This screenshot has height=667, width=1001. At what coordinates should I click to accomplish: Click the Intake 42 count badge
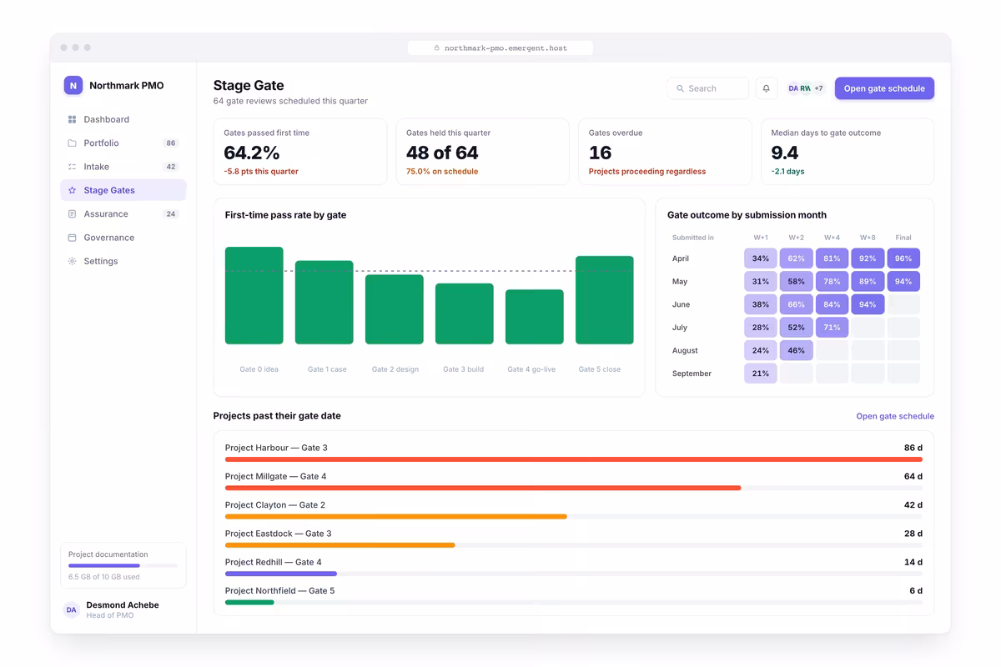(x=171, y=167)
